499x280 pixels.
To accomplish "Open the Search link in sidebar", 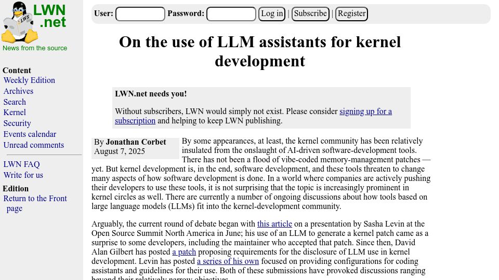I will pyautogui.click(x=15, y=102).
